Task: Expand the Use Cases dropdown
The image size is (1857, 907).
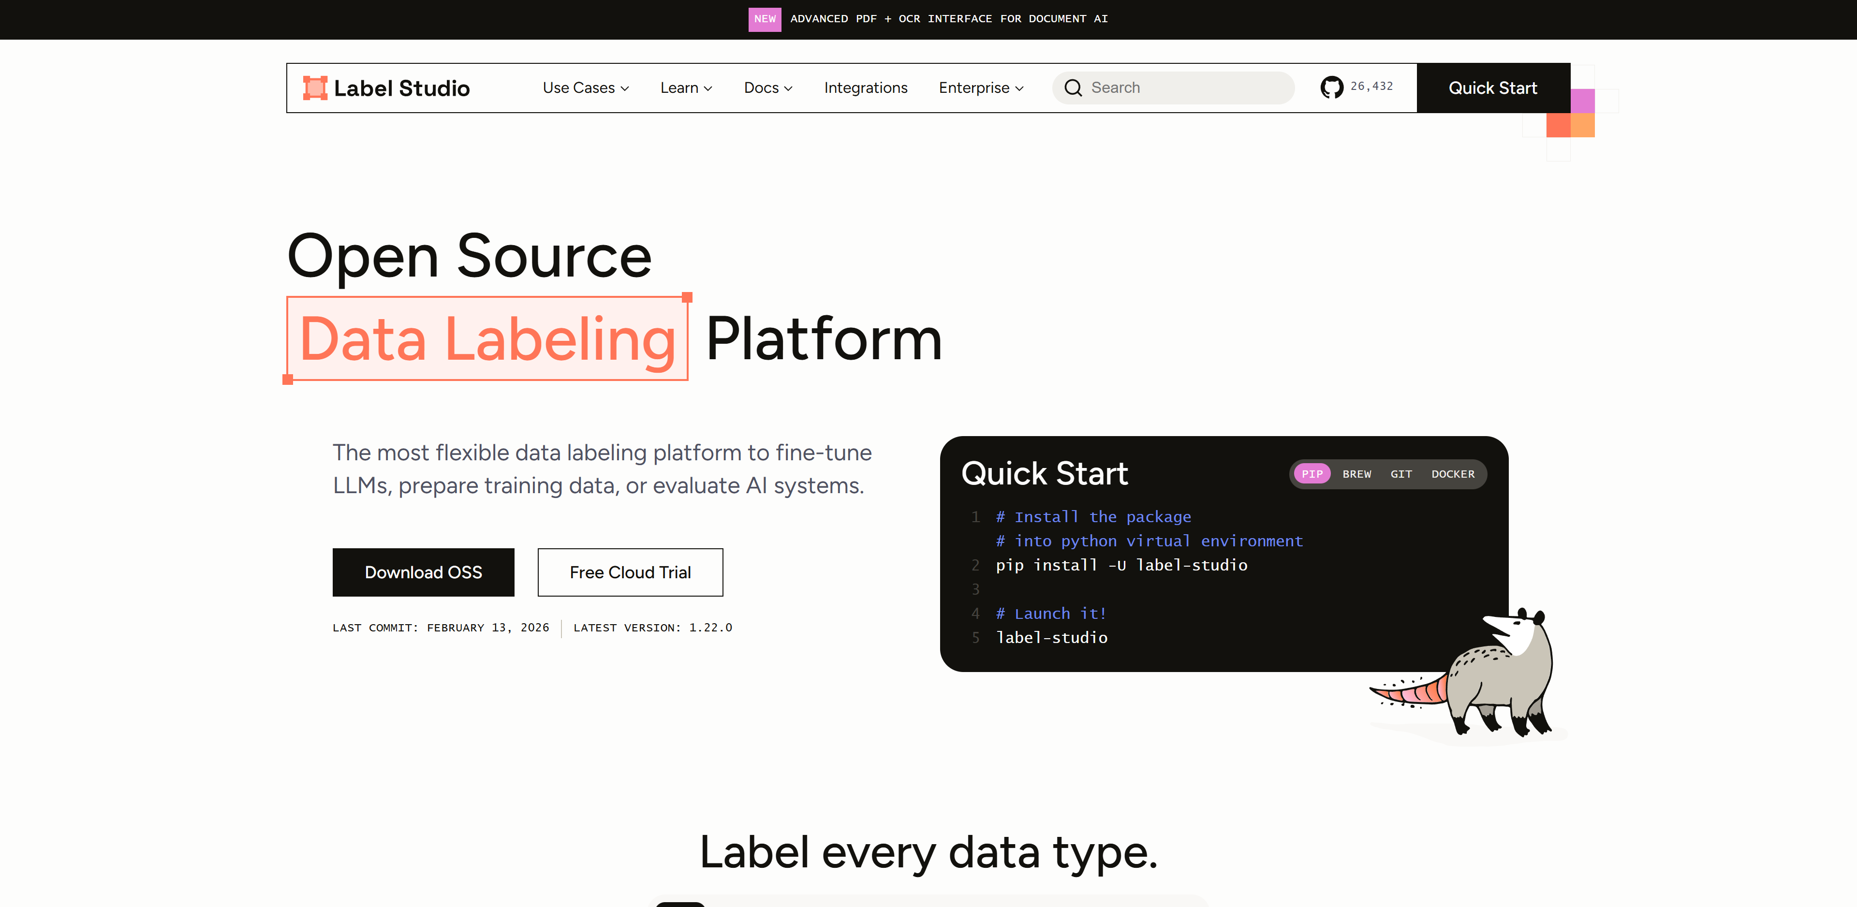Action: (585, 88)
